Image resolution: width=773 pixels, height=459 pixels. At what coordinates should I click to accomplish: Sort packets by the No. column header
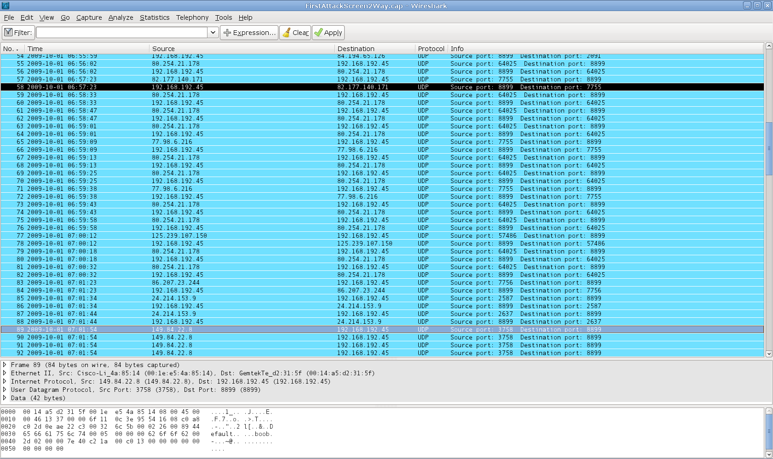pyautogui.click(x=12, y=48)
